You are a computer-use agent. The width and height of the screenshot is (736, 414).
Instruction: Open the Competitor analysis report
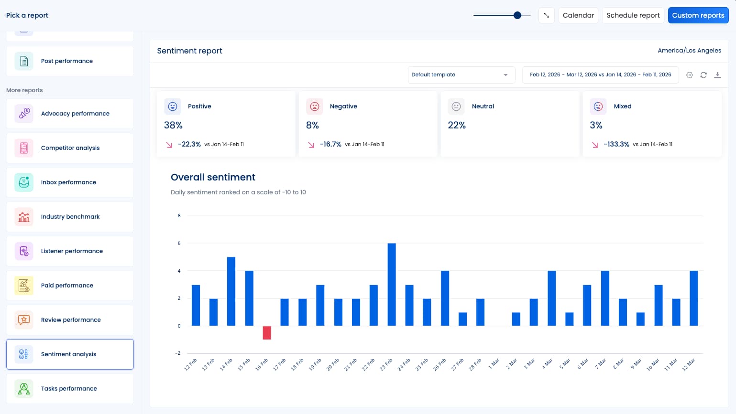click(x=70, y=148)
